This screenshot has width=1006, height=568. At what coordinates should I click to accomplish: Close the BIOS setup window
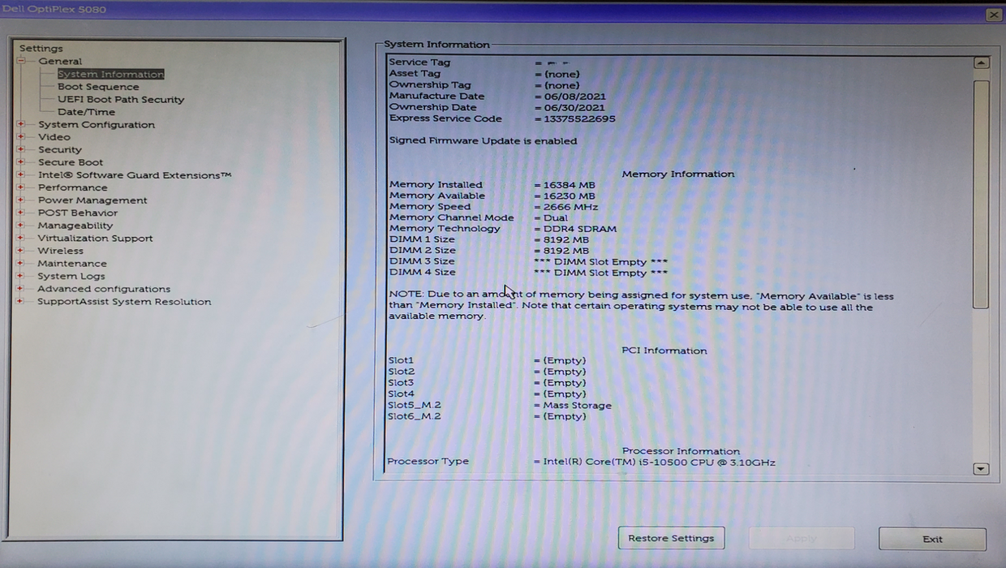click(x=993, y=15)
